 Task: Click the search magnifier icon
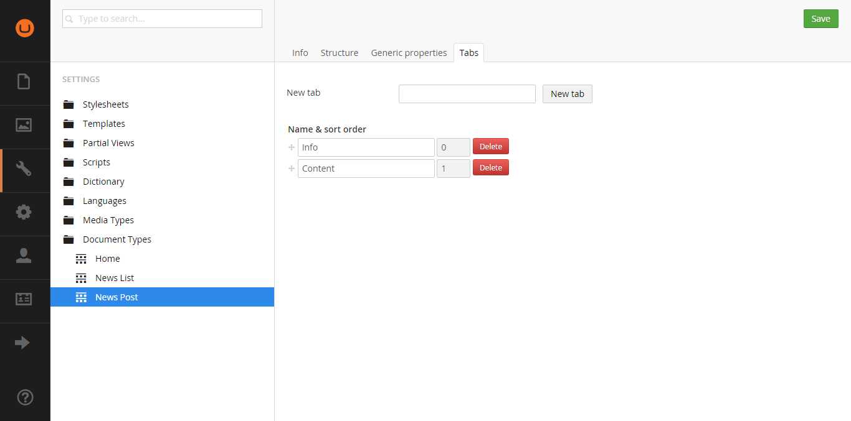[x=70, y=19]
